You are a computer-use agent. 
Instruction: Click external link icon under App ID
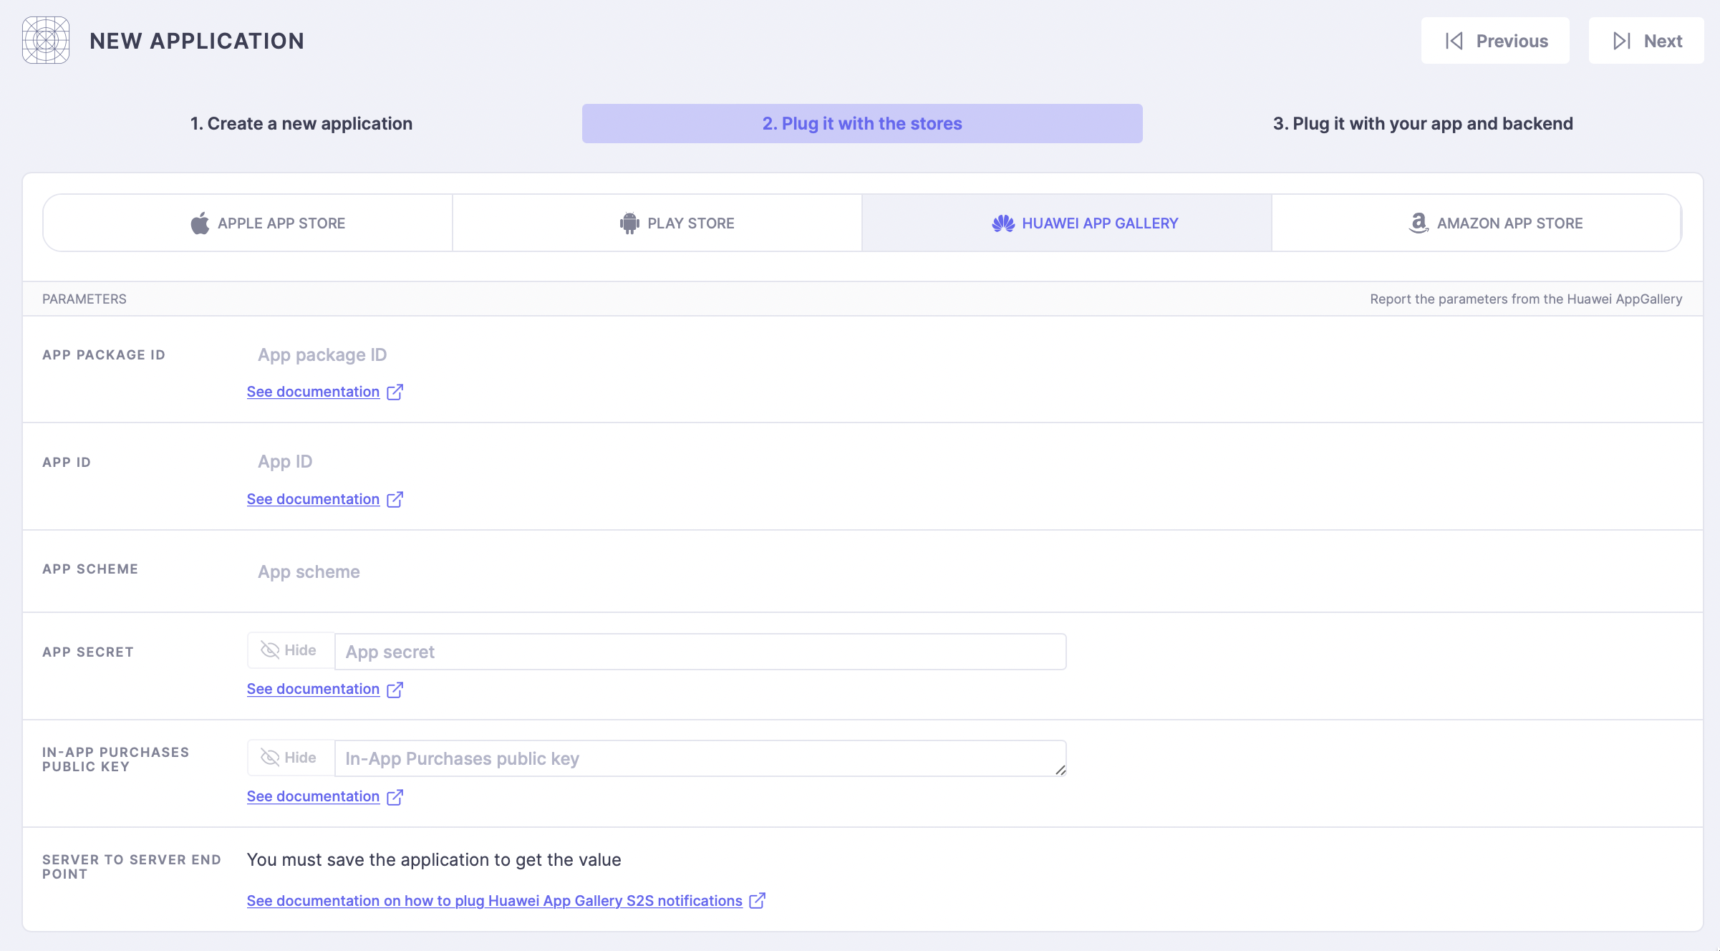pos(395,499)
